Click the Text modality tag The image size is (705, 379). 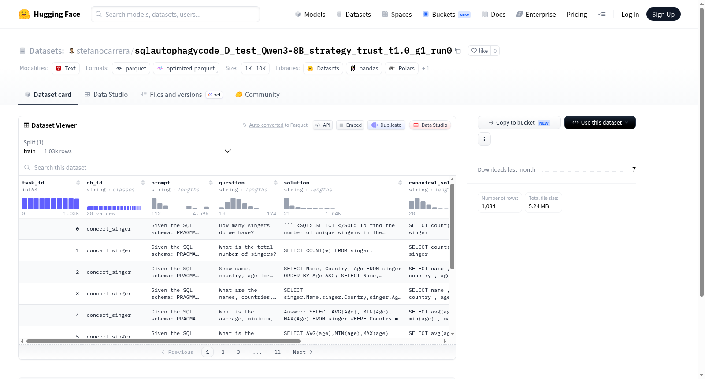[x=66, y=68]
